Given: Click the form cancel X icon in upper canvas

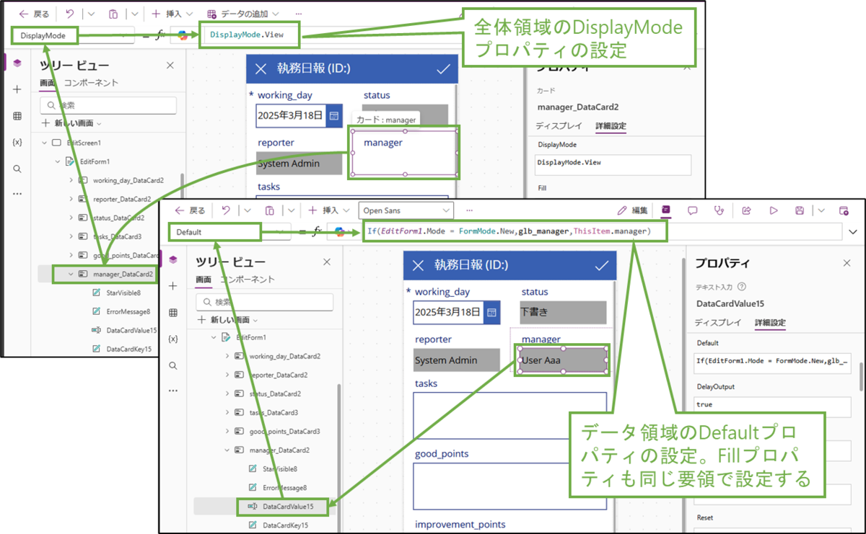Looking at the screenshot, I should point(261,69).
